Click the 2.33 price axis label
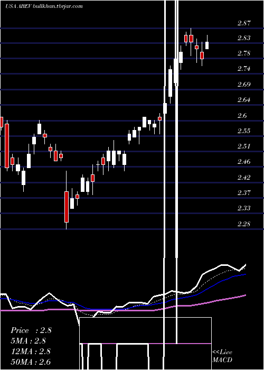Screen dimensions: 264x370 click(244, 208)
